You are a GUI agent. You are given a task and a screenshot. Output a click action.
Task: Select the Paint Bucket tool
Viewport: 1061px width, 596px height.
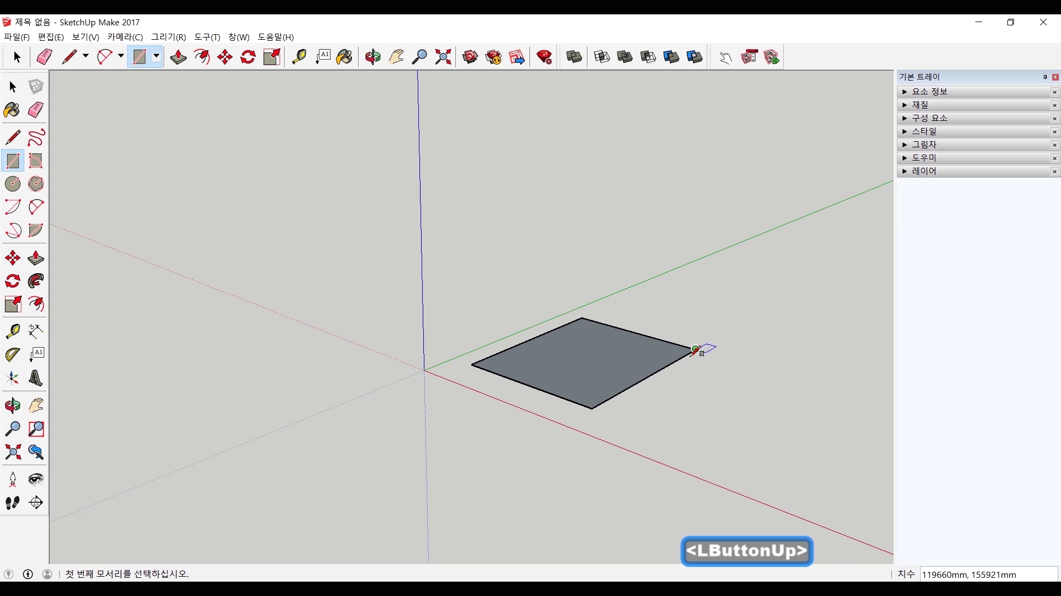click(12, 110)
